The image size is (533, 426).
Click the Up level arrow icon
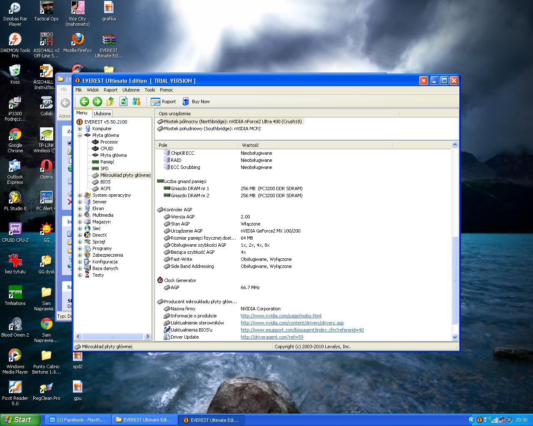point(110,102)
